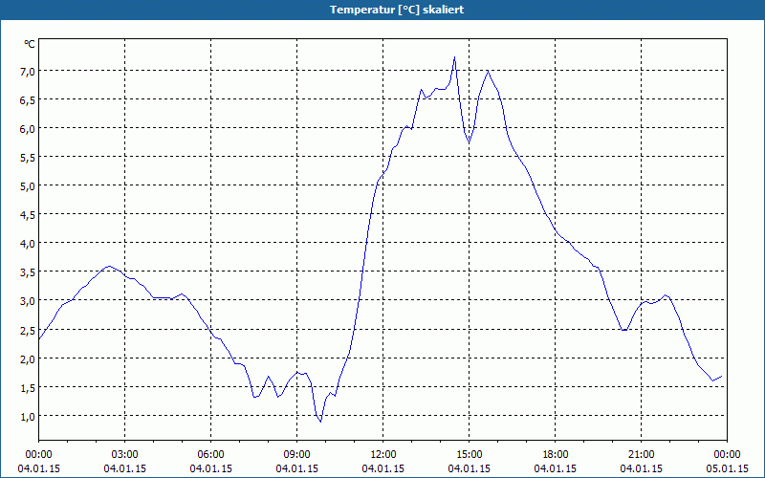
Task: Select the 1,5 y-axis label
Action: (x=29, y=388)
